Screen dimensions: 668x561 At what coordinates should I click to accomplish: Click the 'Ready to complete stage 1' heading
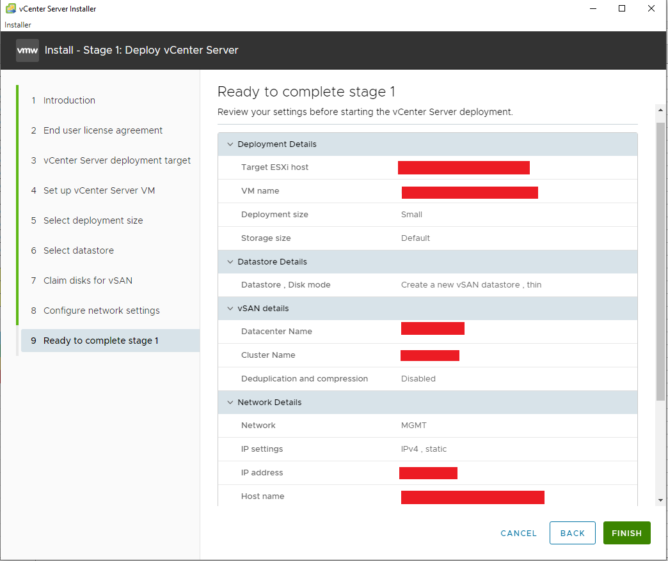pos(306,92)
